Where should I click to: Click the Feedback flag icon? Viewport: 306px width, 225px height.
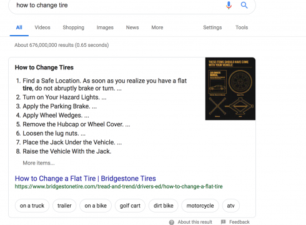224,222
